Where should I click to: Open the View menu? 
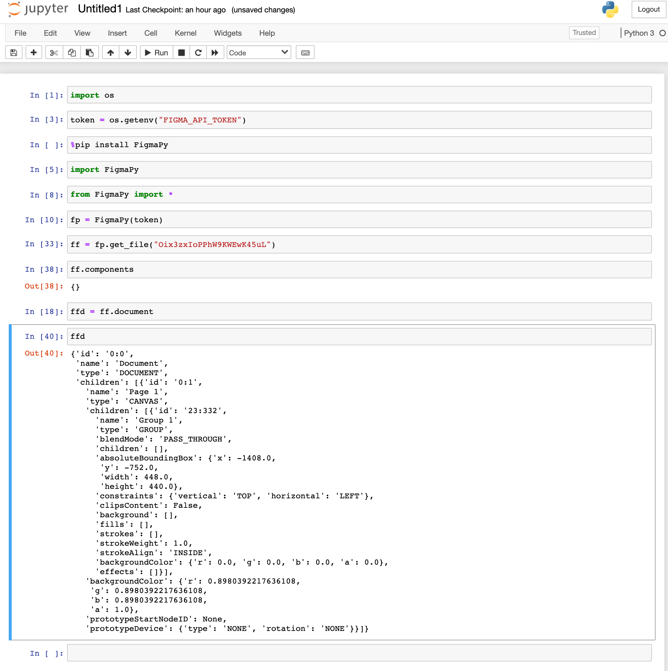[82, 33]
